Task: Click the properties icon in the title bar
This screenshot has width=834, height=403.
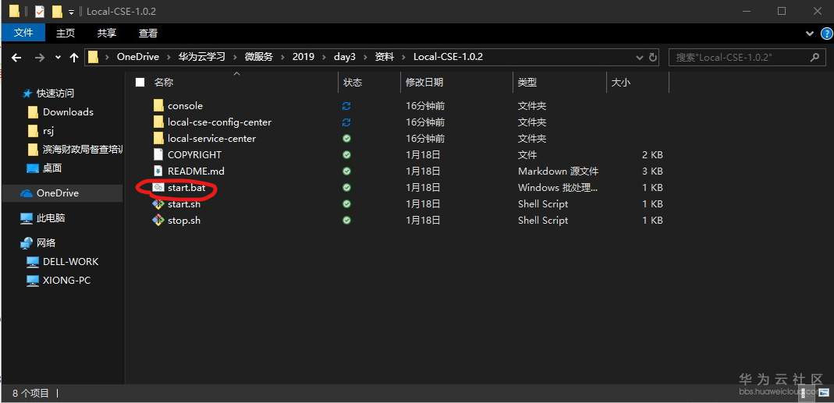Action: (x=39, y=11)
